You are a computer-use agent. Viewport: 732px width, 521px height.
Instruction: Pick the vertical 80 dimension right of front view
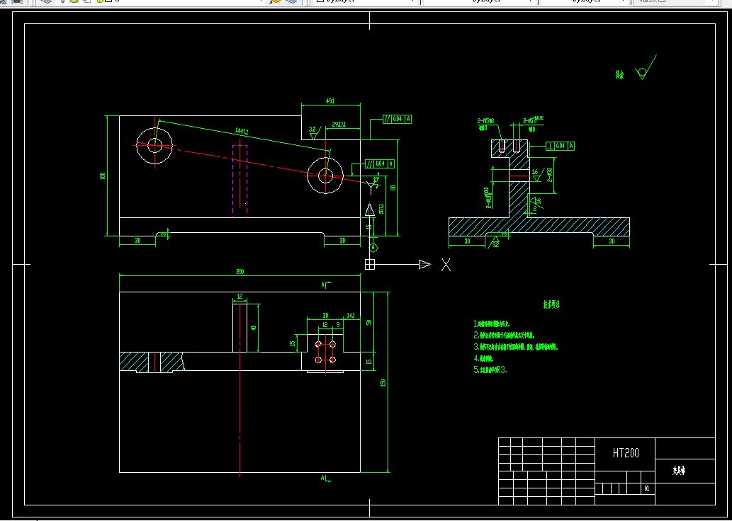(393, 188)
